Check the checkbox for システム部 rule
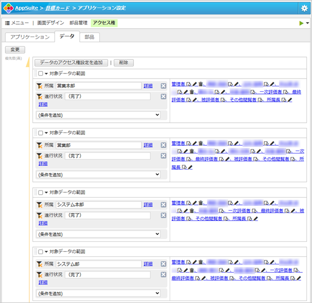The width and height of the screenshot is (312, 303). tap(41, 252)
